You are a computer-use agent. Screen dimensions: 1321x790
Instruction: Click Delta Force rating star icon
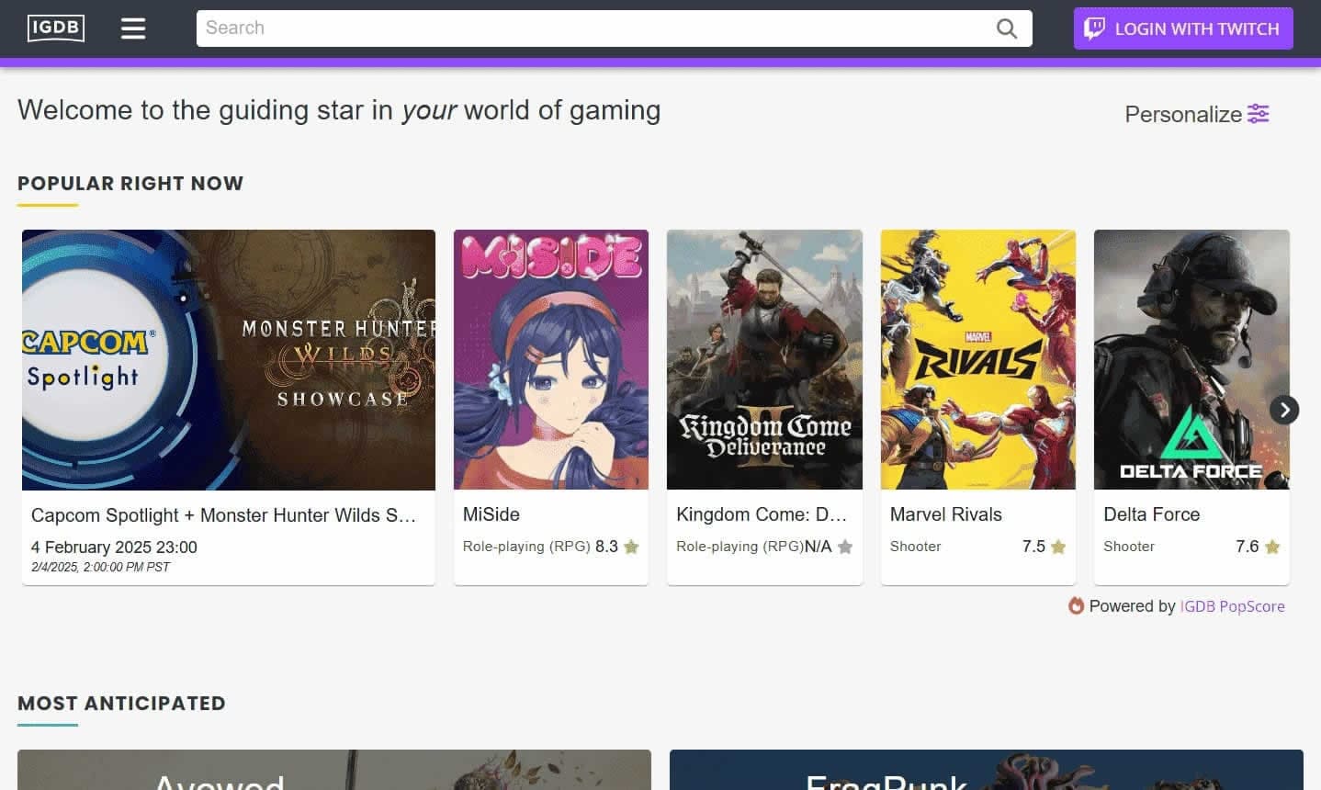1272,547
